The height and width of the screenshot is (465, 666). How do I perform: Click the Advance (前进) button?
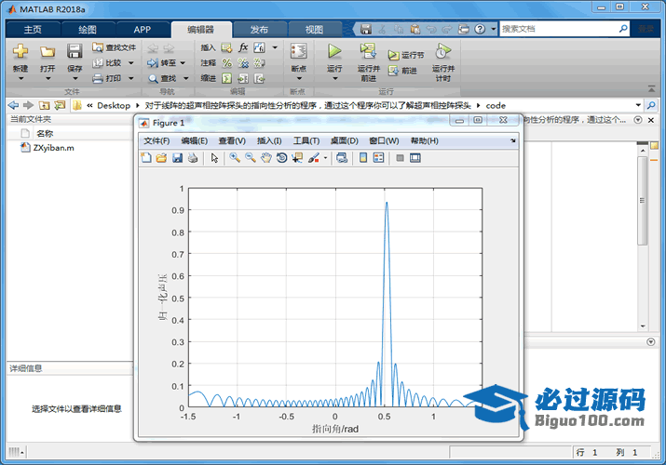pos(402,71)
